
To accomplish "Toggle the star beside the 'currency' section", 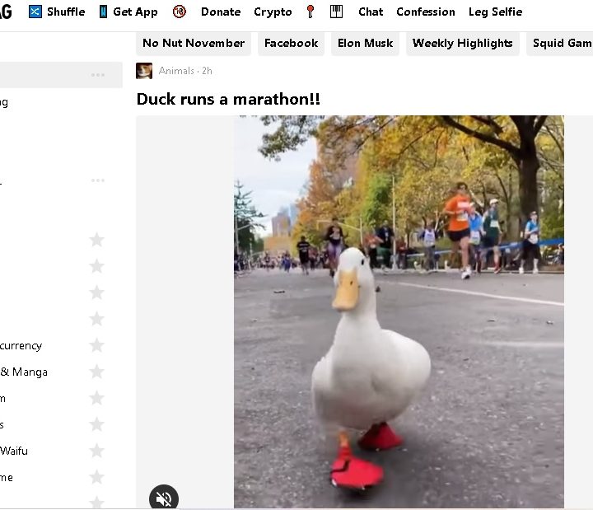I will click(96, 345).
